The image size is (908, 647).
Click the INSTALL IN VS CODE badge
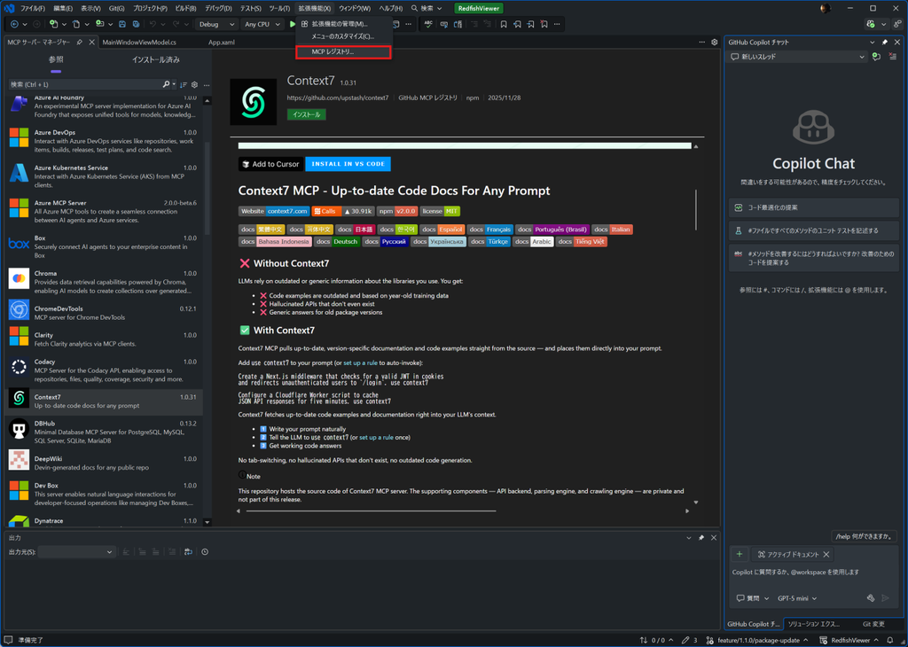(x=348, y=164)
